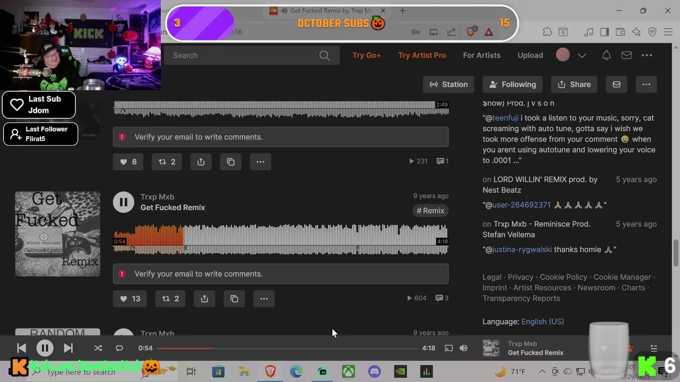Open Try Go+ in the header

(x=367, y=55)
